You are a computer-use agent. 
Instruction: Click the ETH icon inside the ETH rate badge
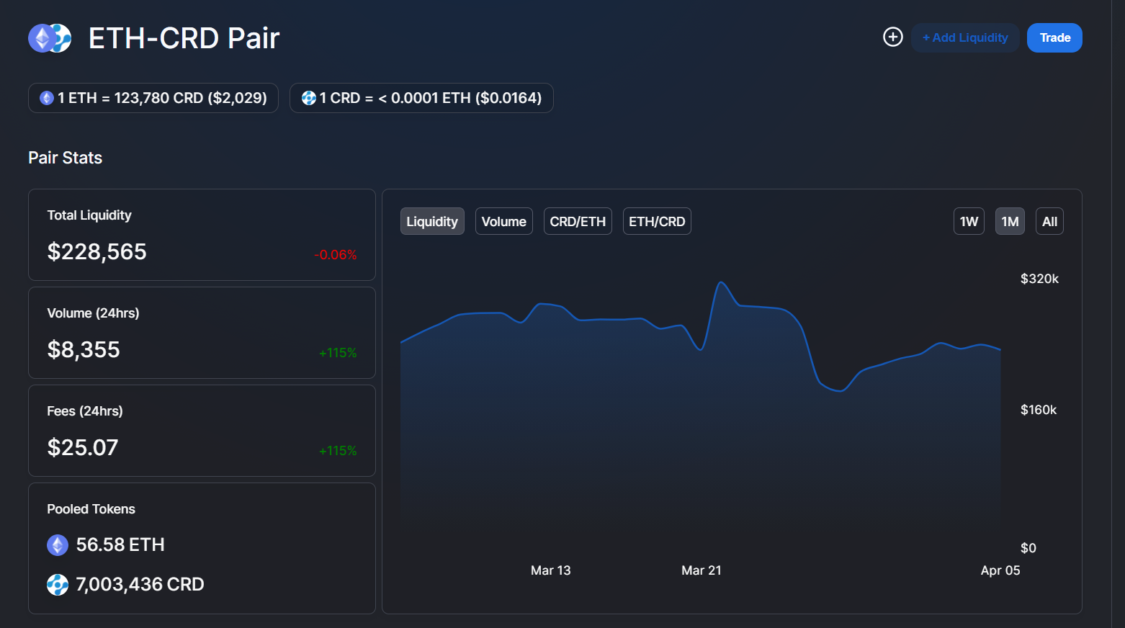click(46, 97)
